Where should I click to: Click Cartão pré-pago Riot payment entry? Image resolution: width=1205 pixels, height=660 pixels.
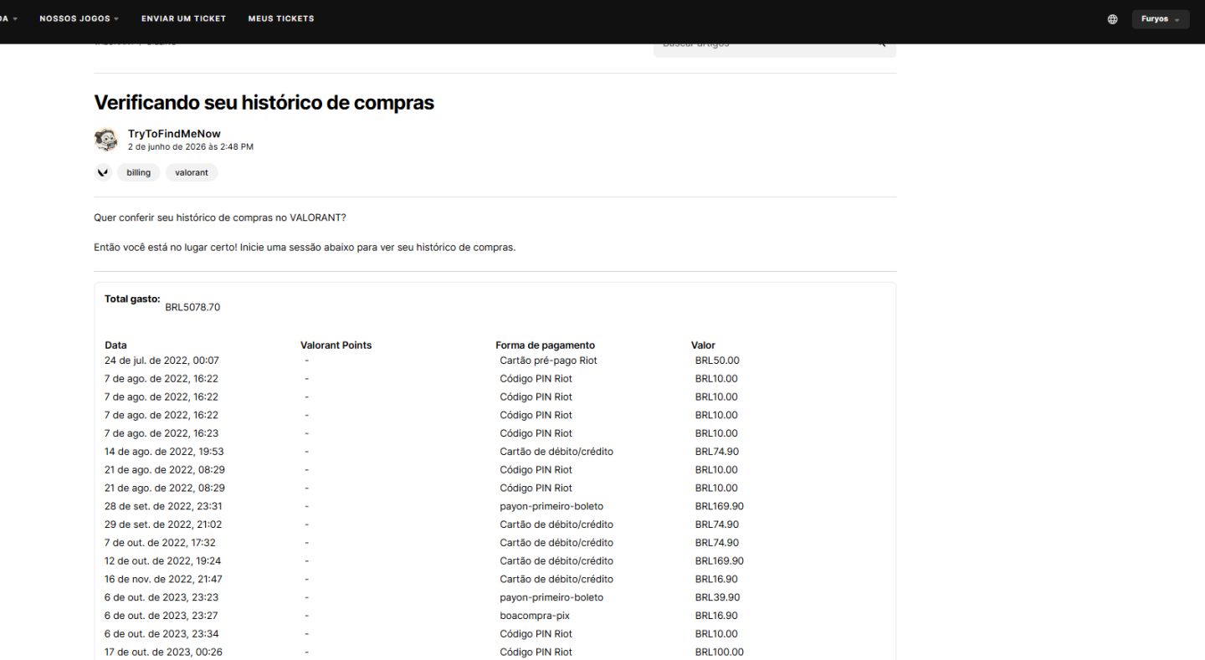548,361
